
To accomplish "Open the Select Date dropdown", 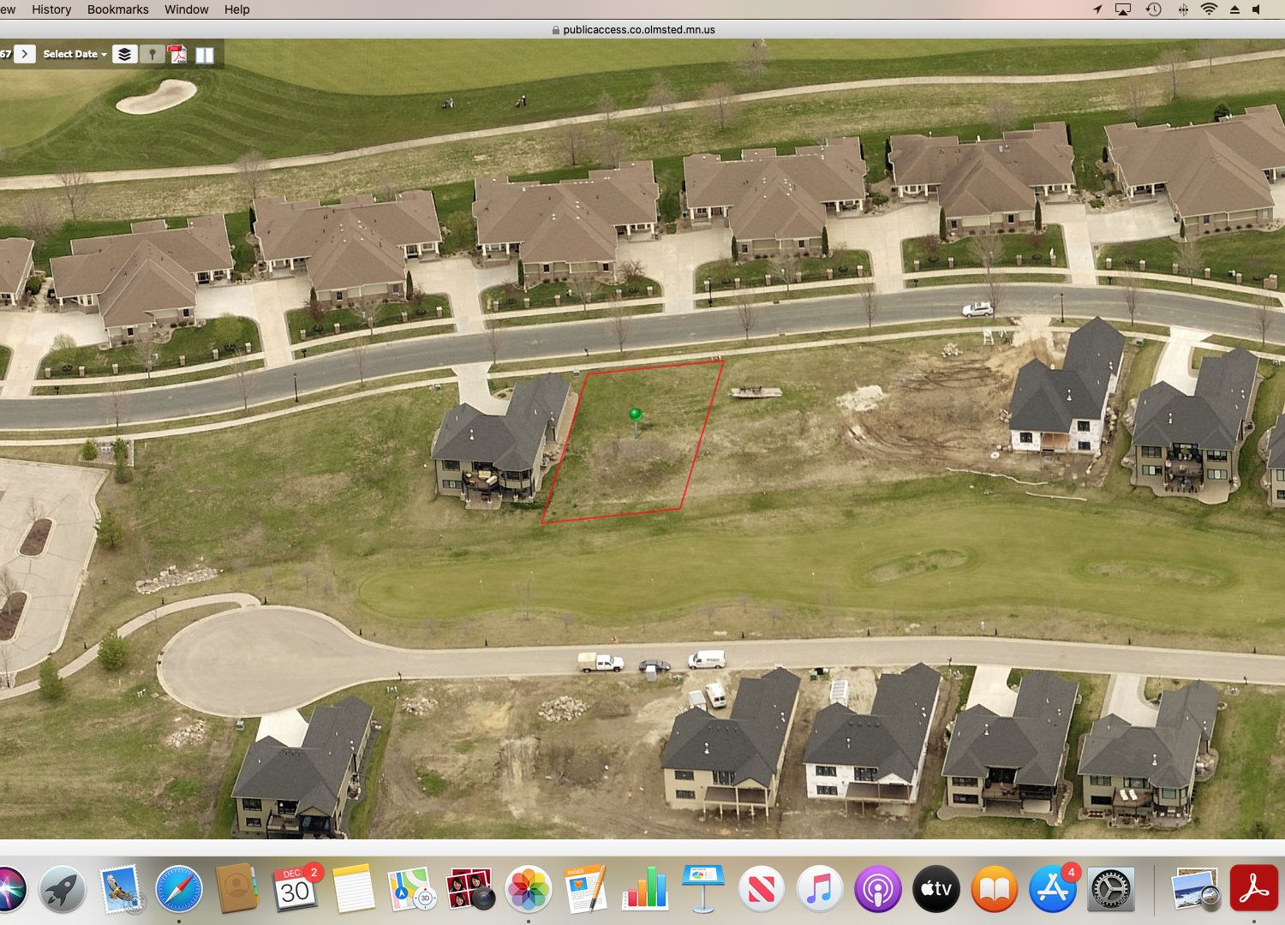I will pos(75,54).
